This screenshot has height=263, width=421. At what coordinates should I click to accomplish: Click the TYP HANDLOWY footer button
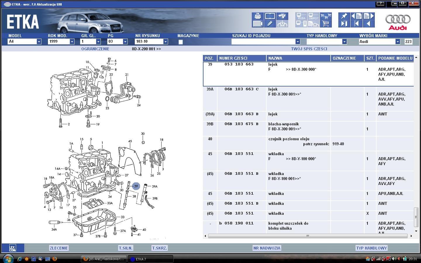371,248
